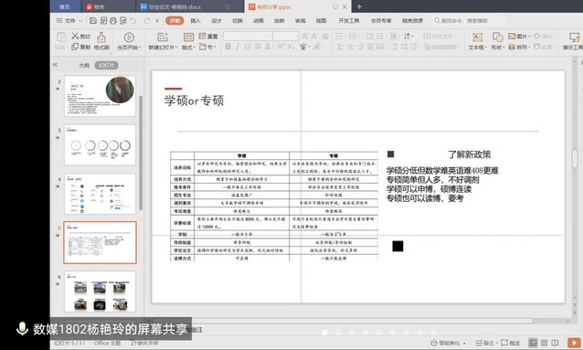The image size is (583, 350).
Task: Add a new document tab with plus button
Action: 359,6
